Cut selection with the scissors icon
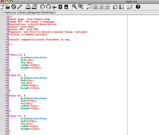The height and width of the screenshot is (135, 159). point(54,7)
